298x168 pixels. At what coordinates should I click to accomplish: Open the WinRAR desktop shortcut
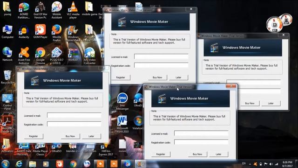tap(73, 55)
